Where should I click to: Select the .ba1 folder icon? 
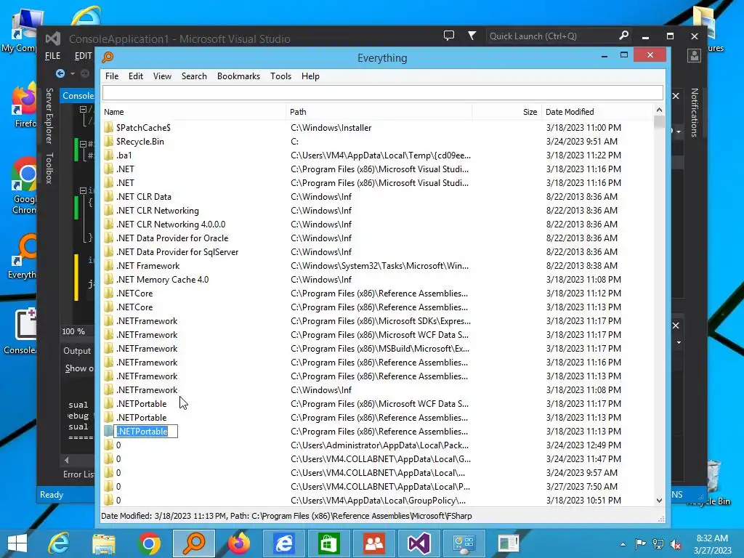pos(109,155)
